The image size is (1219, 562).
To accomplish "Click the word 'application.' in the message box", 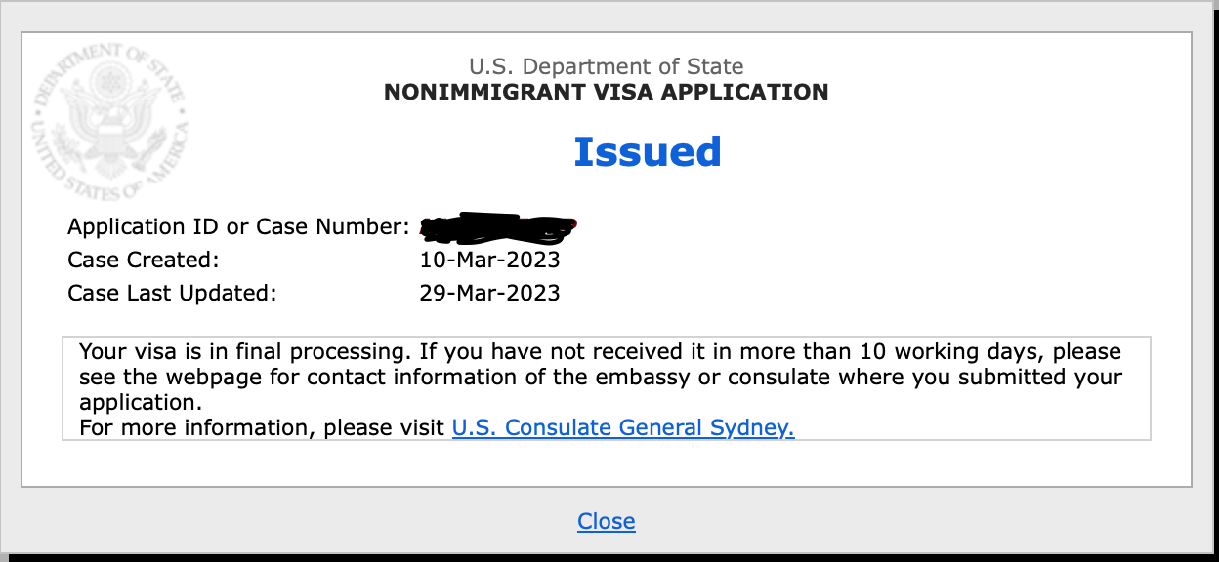I will point(140,402).
